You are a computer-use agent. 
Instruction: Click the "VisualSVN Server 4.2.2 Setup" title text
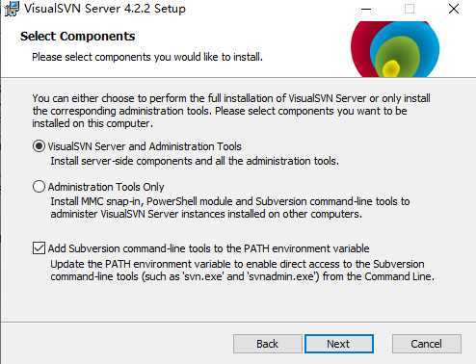tap(105, 9)
